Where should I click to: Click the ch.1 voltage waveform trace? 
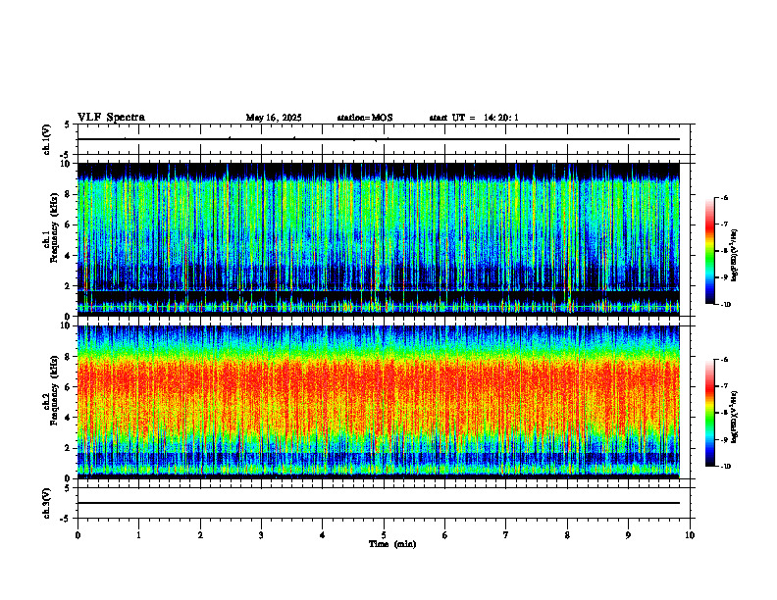point(379,139)
